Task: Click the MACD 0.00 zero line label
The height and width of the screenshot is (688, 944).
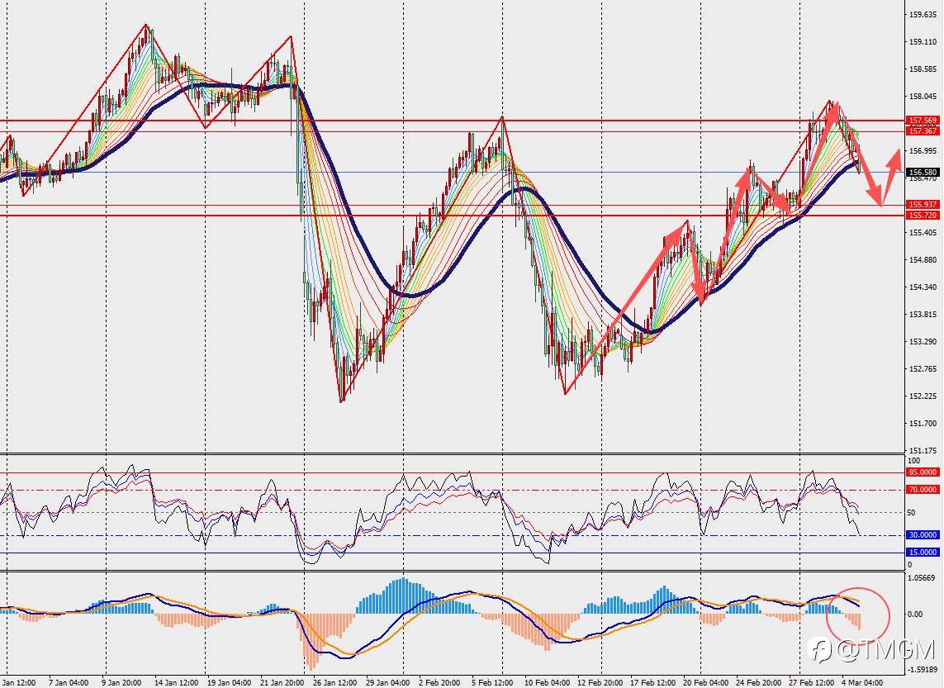Action: [x=915, y=614]
